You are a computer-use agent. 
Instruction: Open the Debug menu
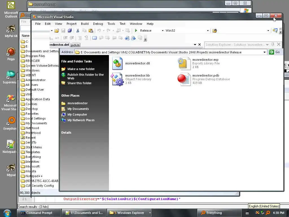pos(98,24)
